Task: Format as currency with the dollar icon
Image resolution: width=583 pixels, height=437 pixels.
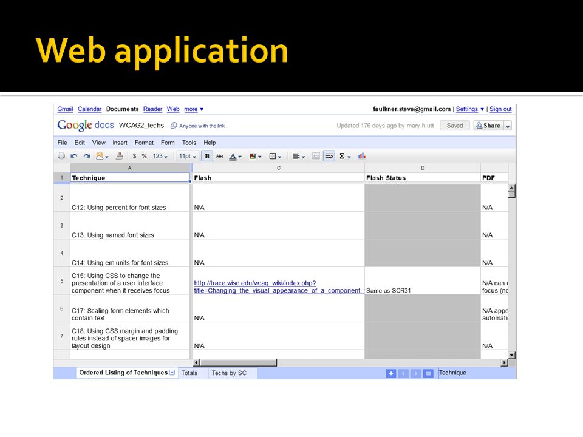Action: (134, 156)
